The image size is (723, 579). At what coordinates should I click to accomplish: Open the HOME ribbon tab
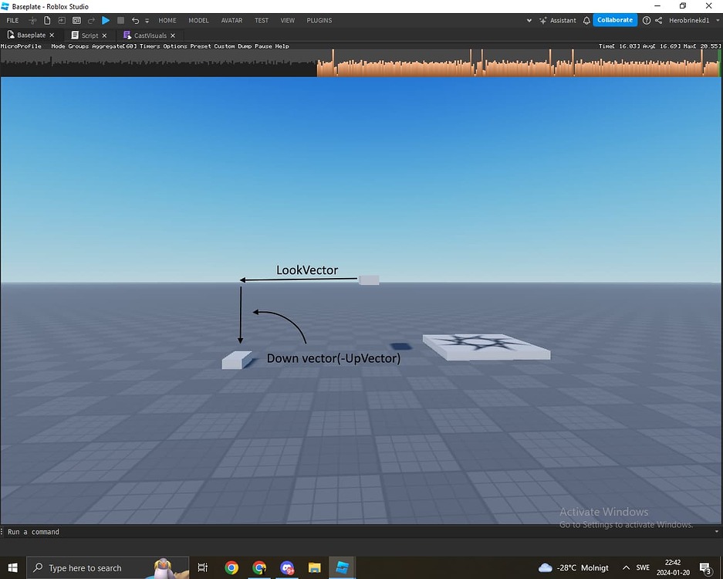pyautogui.click(x=167, y=20)
